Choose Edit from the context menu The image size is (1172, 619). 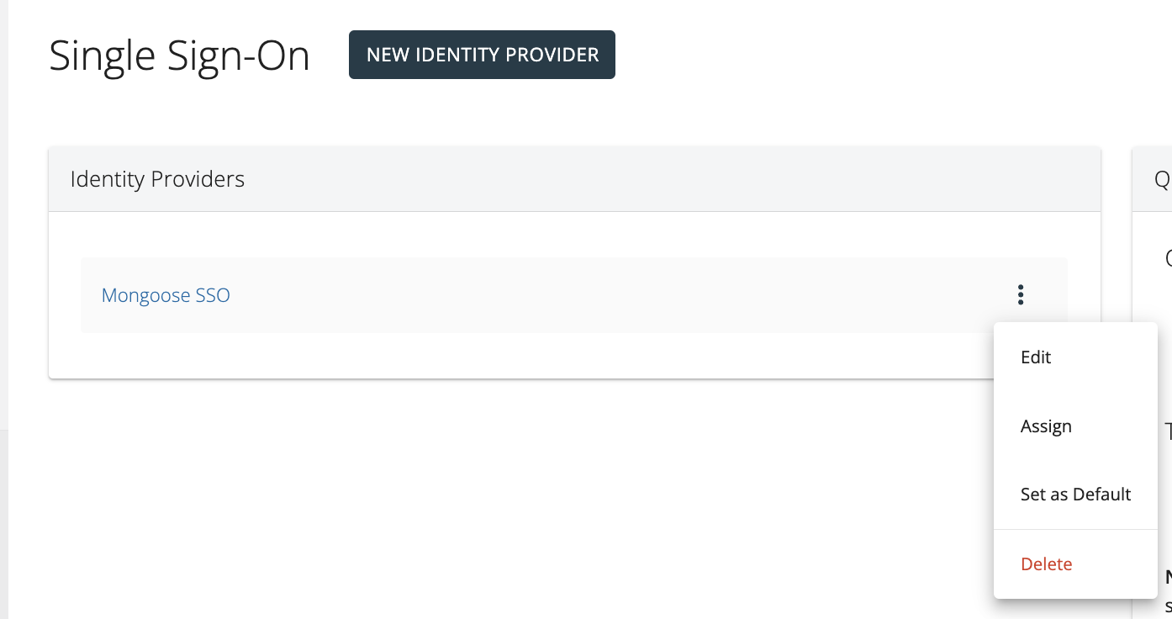1036,357
